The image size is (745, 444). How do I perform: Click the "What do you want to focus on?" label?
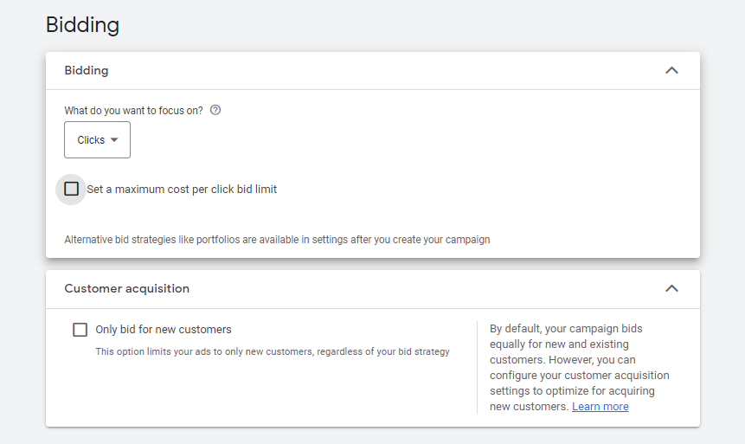[x=134, y=111]
